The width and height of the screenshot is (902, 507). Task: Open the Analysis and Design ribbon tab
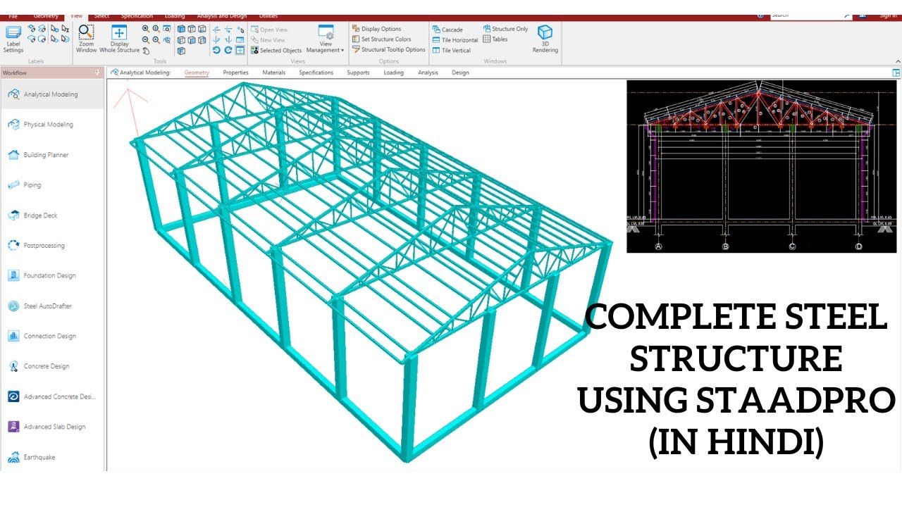pos(223,15)
